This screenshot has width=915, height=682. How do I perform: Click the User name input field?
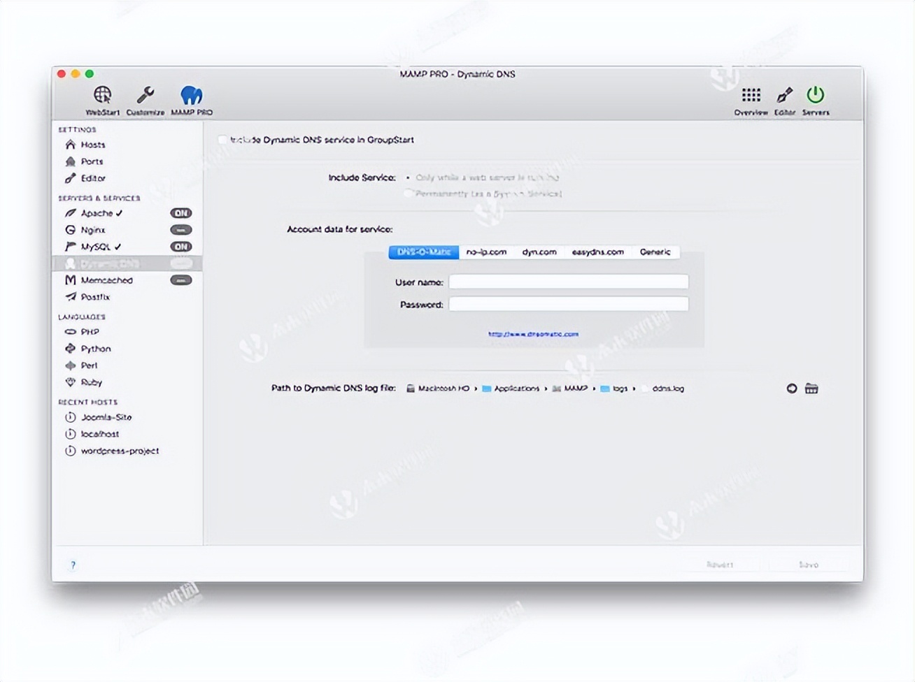click(x=569, y=282)
